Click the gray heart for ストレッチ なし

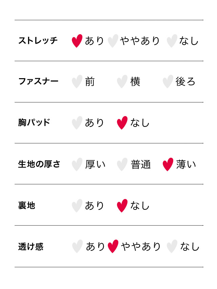(172, 41)
